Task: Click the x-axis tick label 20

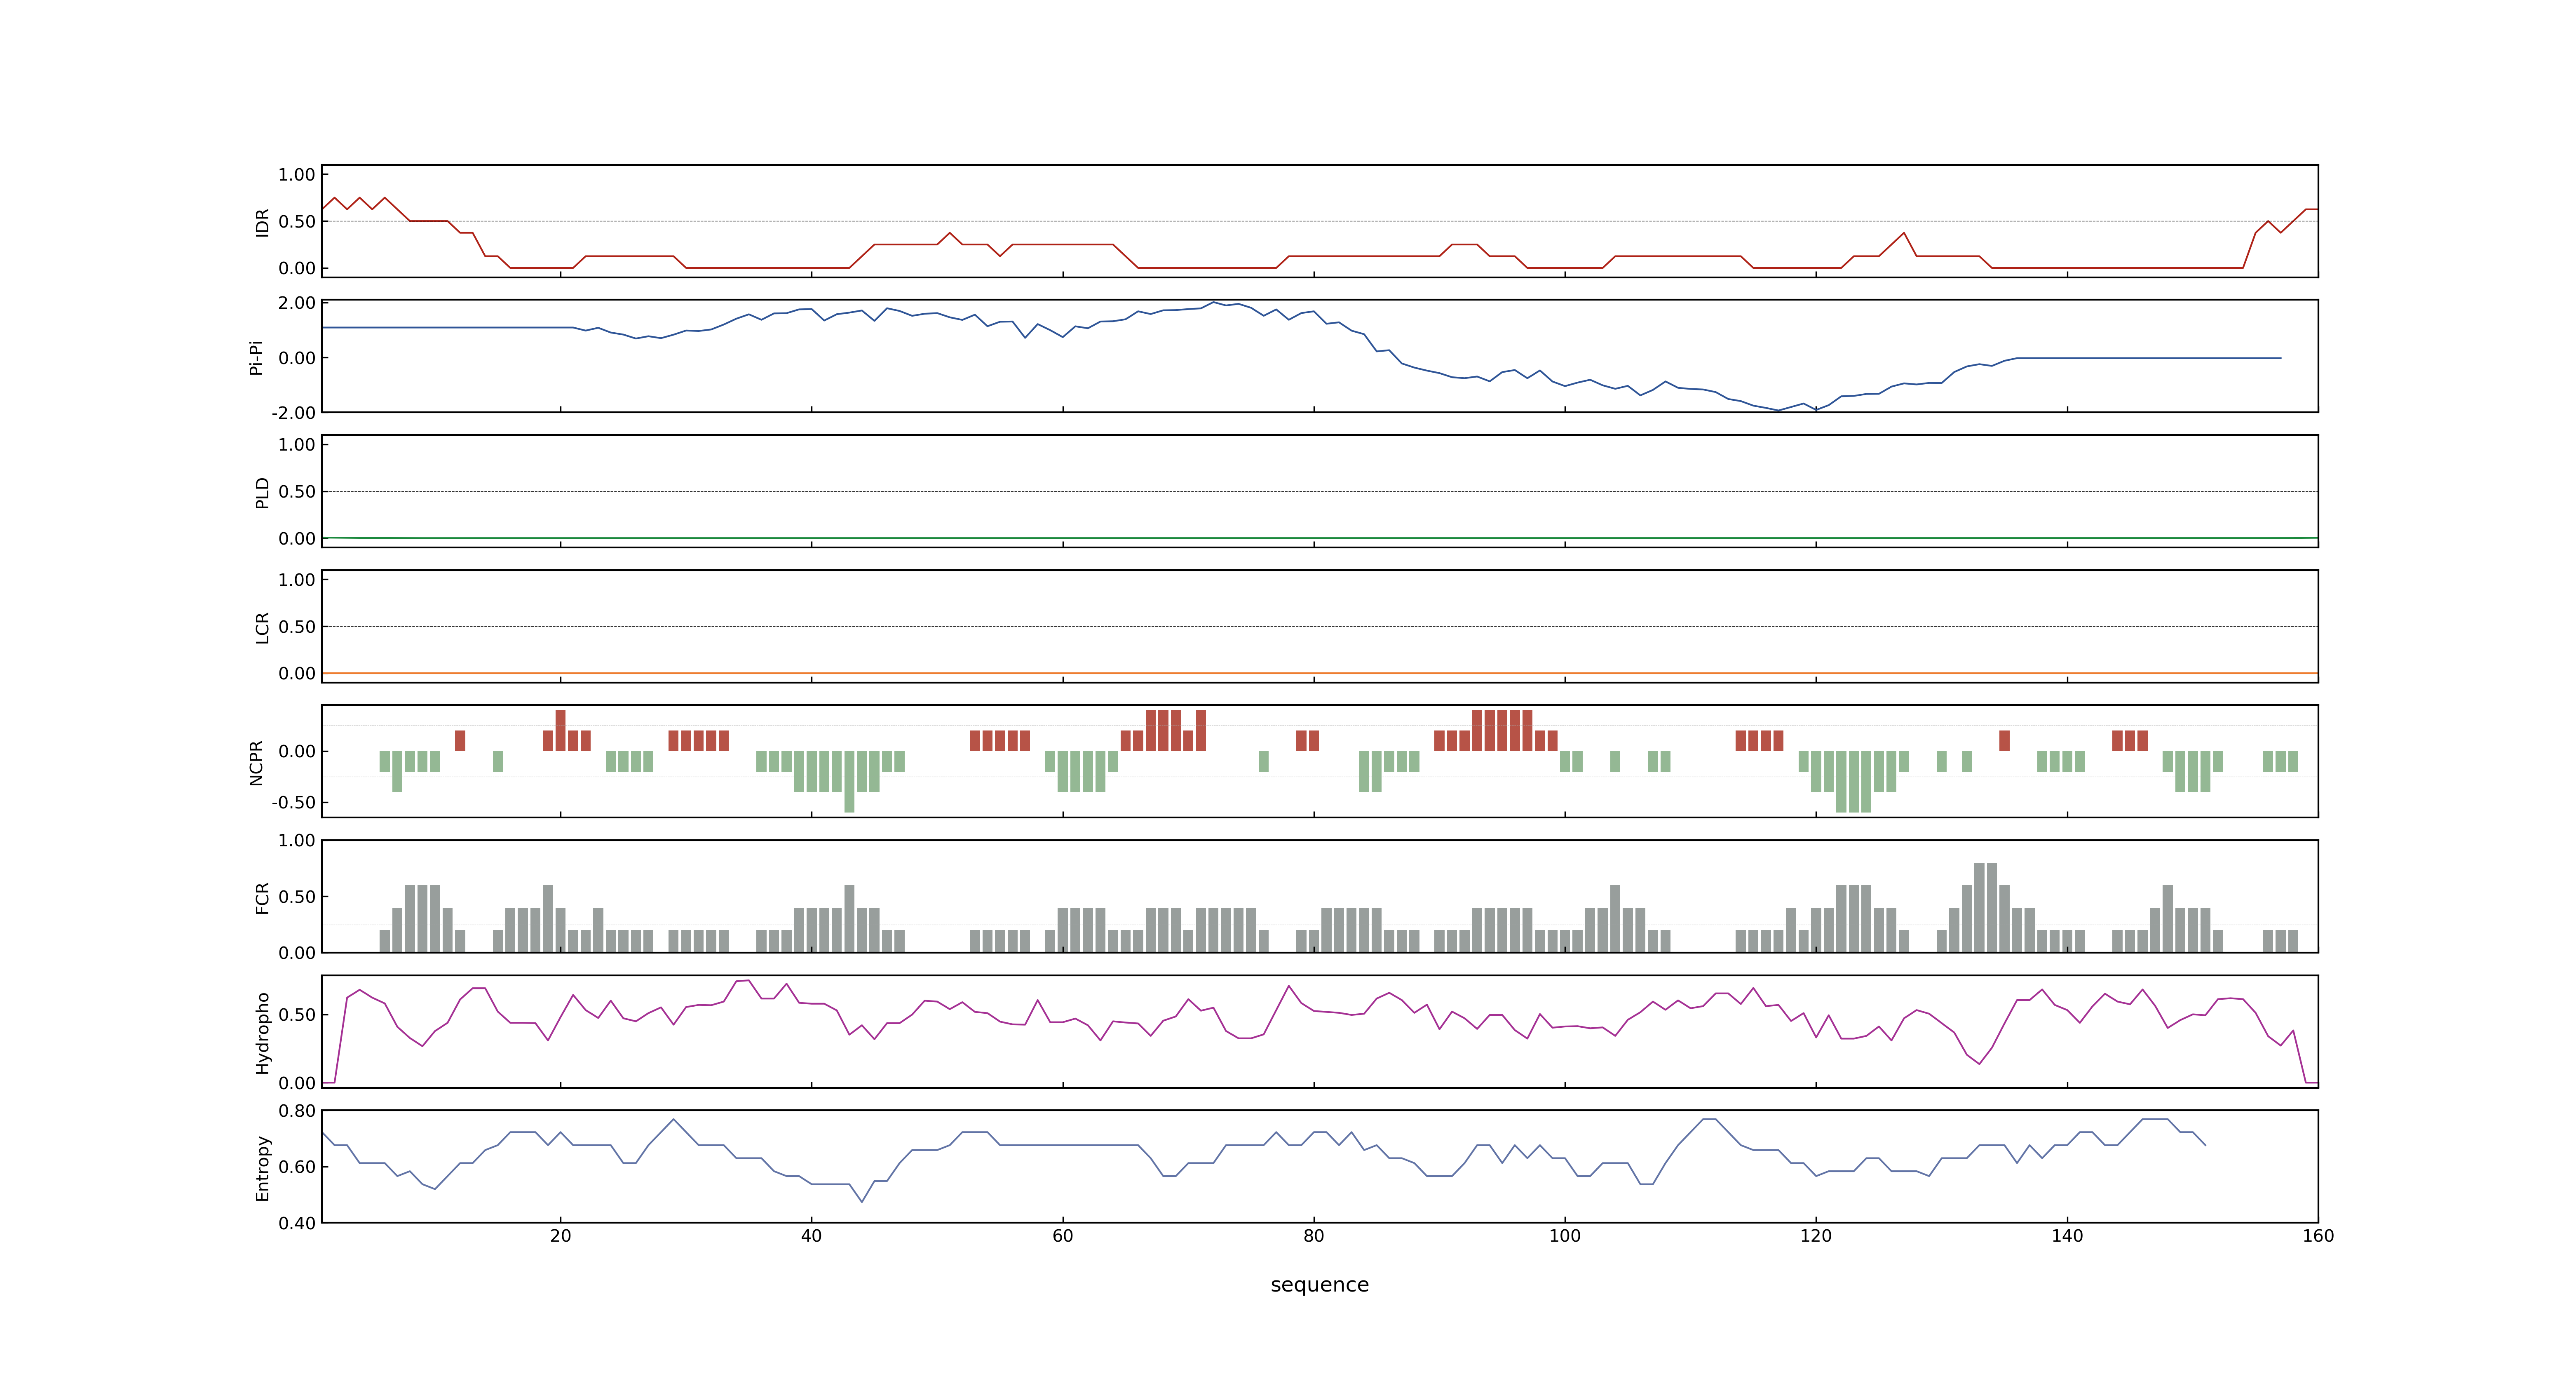Action: pyautogui.click(x=560, y=1236)
